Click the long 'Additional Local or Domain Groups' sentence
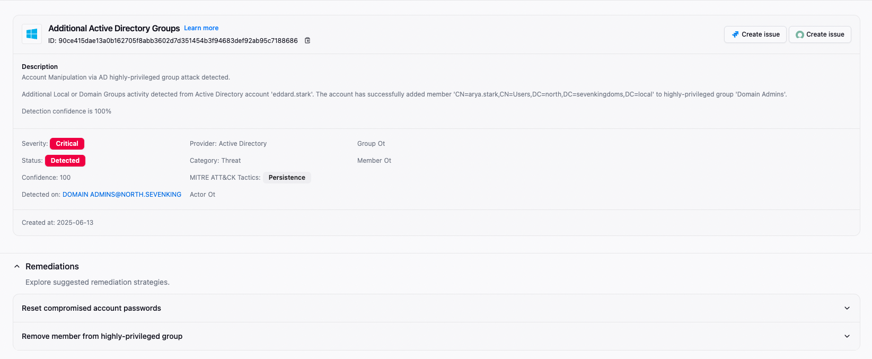Screen dimensions: 872x359 (404, 94)
